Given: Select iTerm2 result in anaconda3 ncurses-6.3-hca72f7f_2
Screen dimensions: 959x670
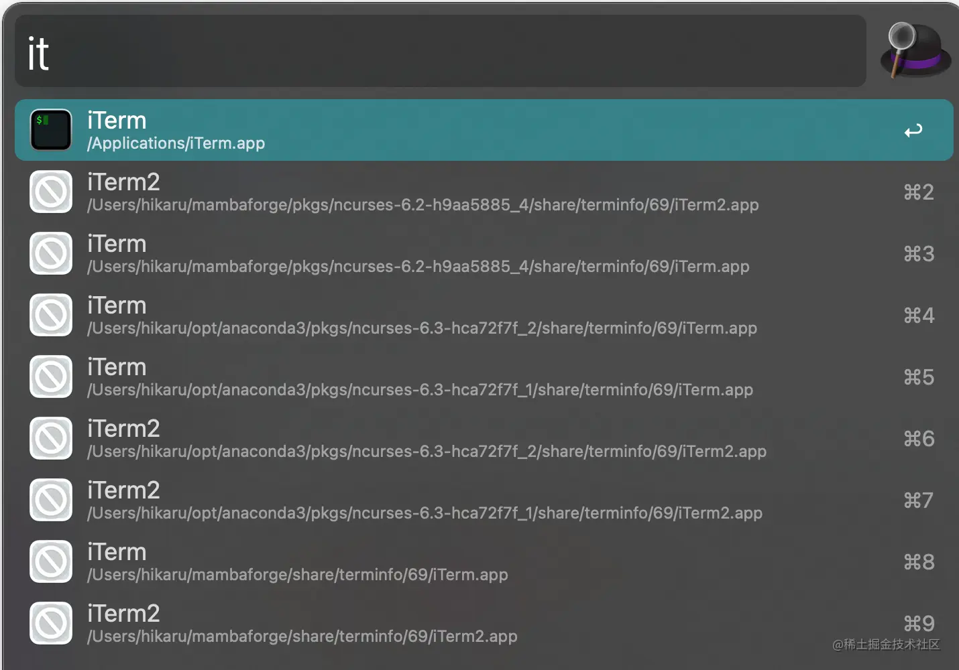Looking at the screenshot, I should pyautogui.click(x=484, y=438).
